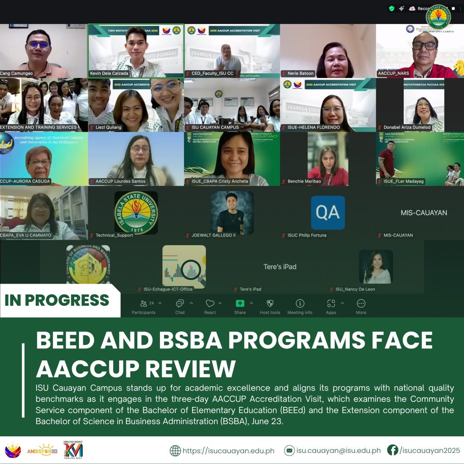Expand the chevron next to Participants
464x464 pixels.
point(160,303)
